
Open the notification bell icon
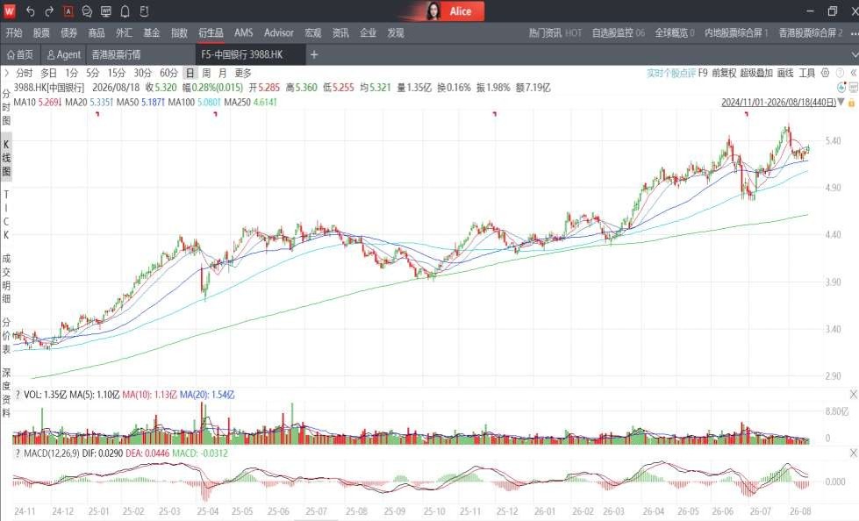tap(125, 11)
